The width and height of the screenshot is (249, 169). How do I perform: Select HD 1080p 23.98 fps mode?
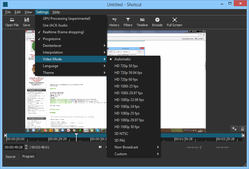point(134,100)
